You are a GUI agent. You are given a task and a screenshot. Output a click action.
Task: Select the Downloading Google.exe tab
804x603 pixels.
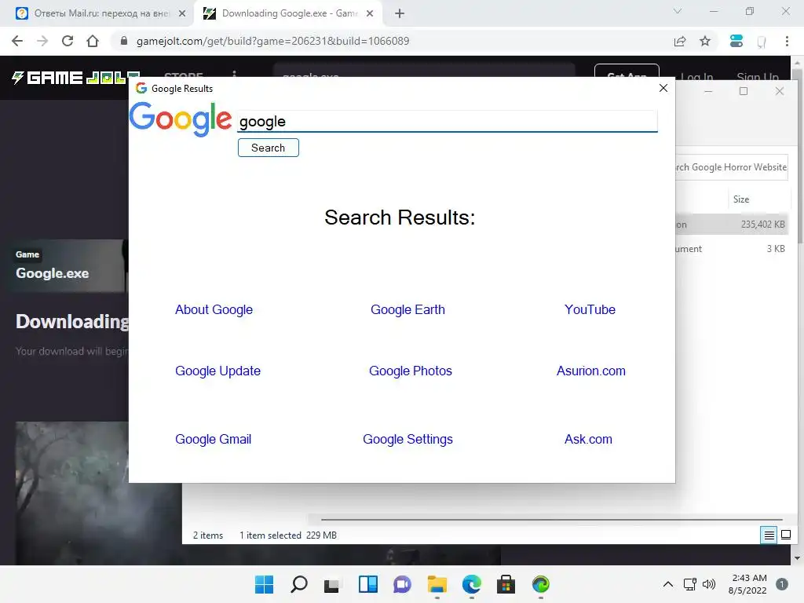point(289,13)
